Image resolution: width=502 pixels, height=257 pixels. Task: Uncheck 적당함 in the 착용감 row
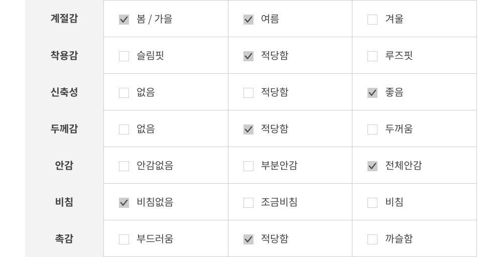[x=248, y=56]
